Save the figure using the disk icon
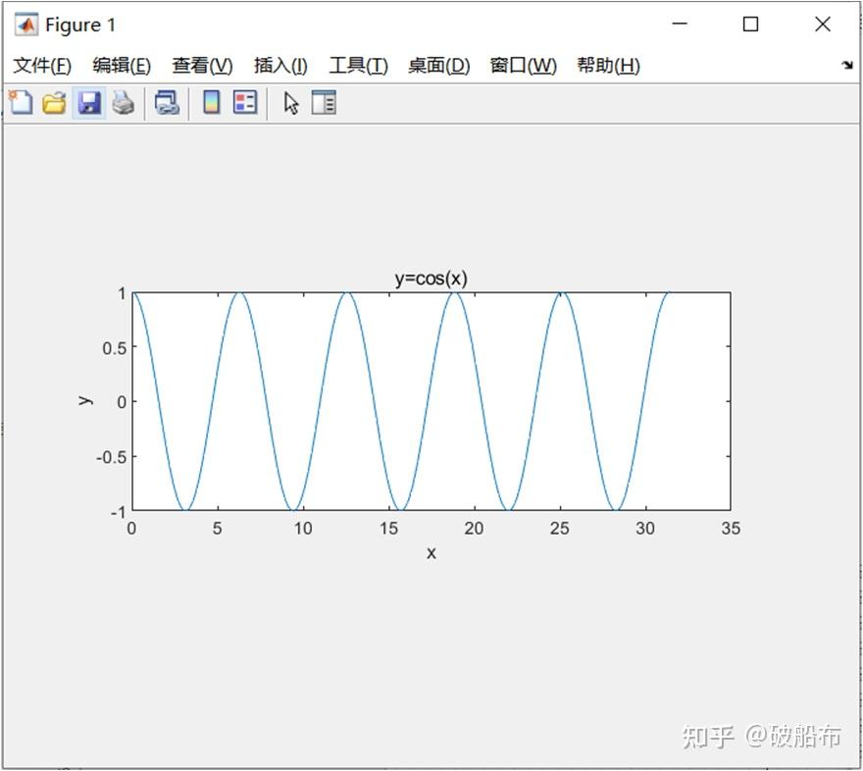 pos(90,102)
